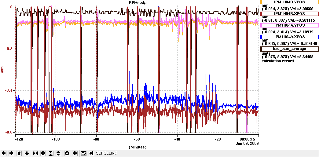Click the BPMs.stp graph title
The image size is (319, 157).
point(137,3)
